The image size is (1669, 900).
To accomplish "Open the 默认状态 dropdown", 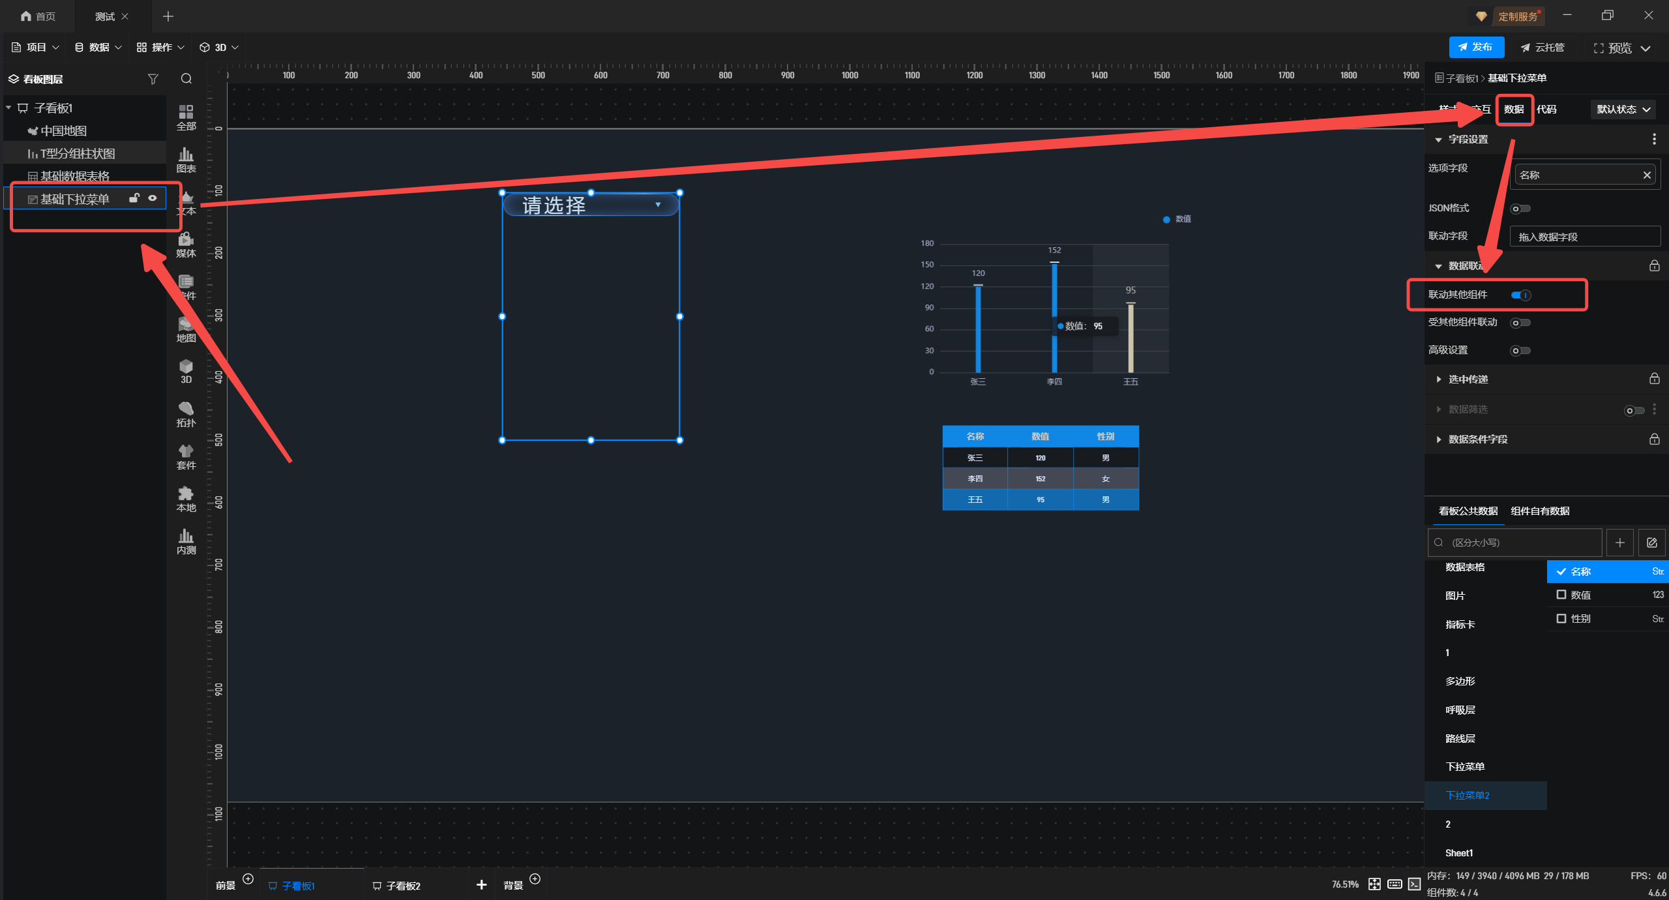I will point(1623,110).
